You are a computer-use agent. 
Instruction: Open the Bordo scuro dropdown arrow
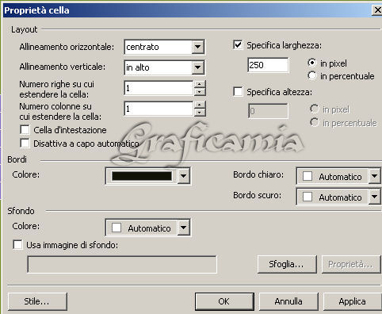click(375, 197)
